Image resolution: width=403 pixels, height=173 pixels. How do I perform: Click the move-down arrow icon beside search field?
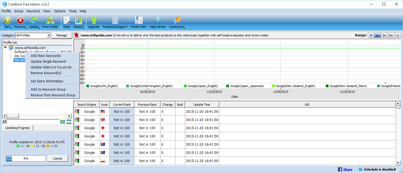[63, 122]
